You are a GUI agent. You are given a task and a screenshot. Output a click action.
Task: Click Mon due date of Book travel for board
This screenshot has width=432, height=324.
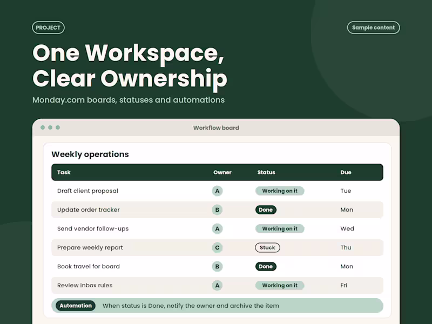point(347,266)
